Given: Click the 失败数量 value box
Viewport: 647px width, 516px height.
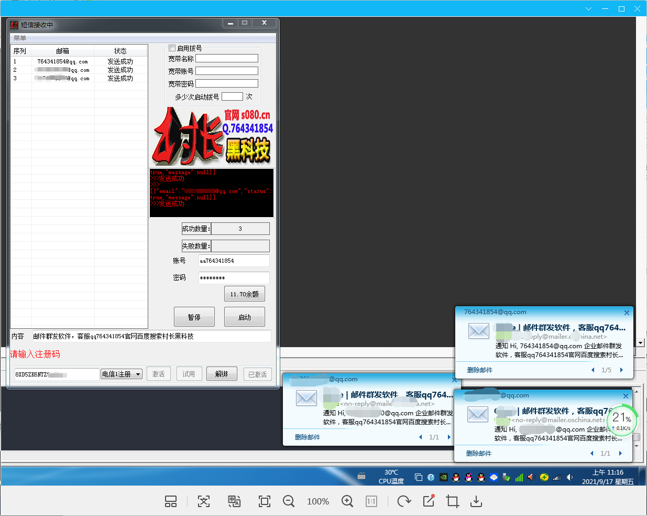Looking at the screenshot, I should (x=240, y=246).
